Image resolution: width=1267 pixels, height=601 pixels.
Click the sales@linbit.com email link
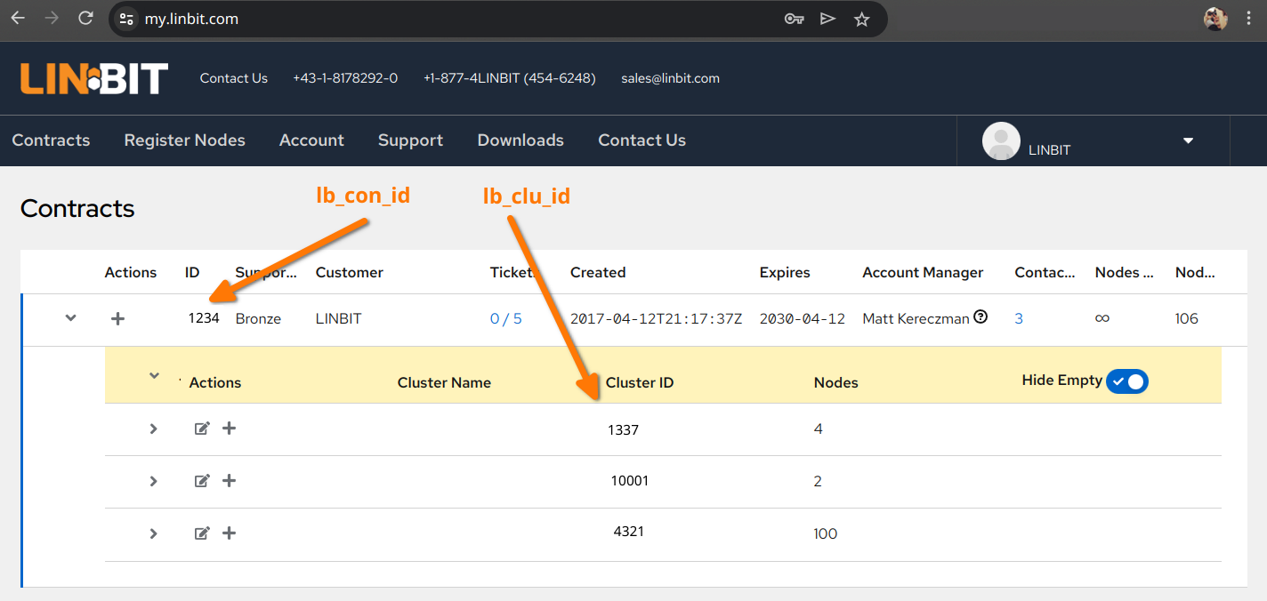click(670, 78)
